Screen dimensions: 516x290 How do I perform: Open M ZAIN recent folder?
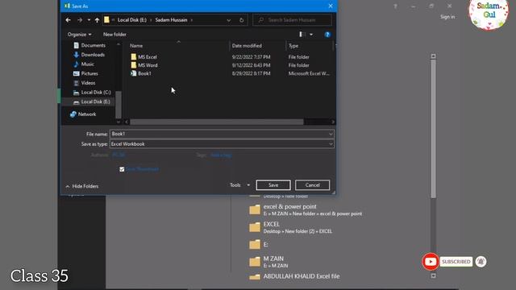pos(268,262)
